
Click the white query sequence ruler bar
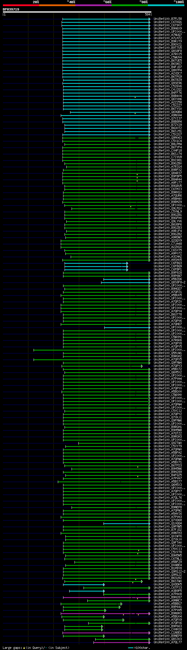point(77,12)
